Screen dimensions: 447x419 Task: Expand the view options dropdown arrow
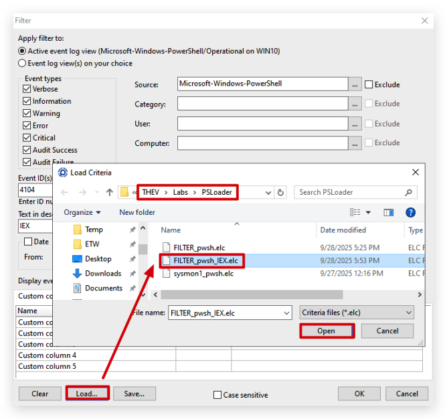tap(368, 212)
